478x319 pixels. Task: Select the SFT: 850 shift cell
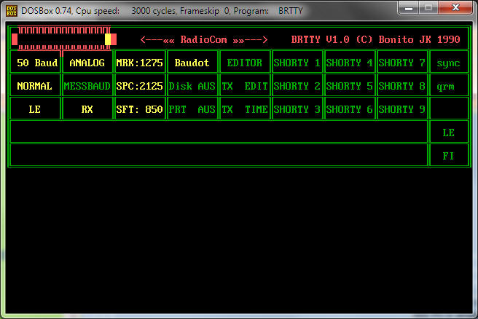pos(140,109)
